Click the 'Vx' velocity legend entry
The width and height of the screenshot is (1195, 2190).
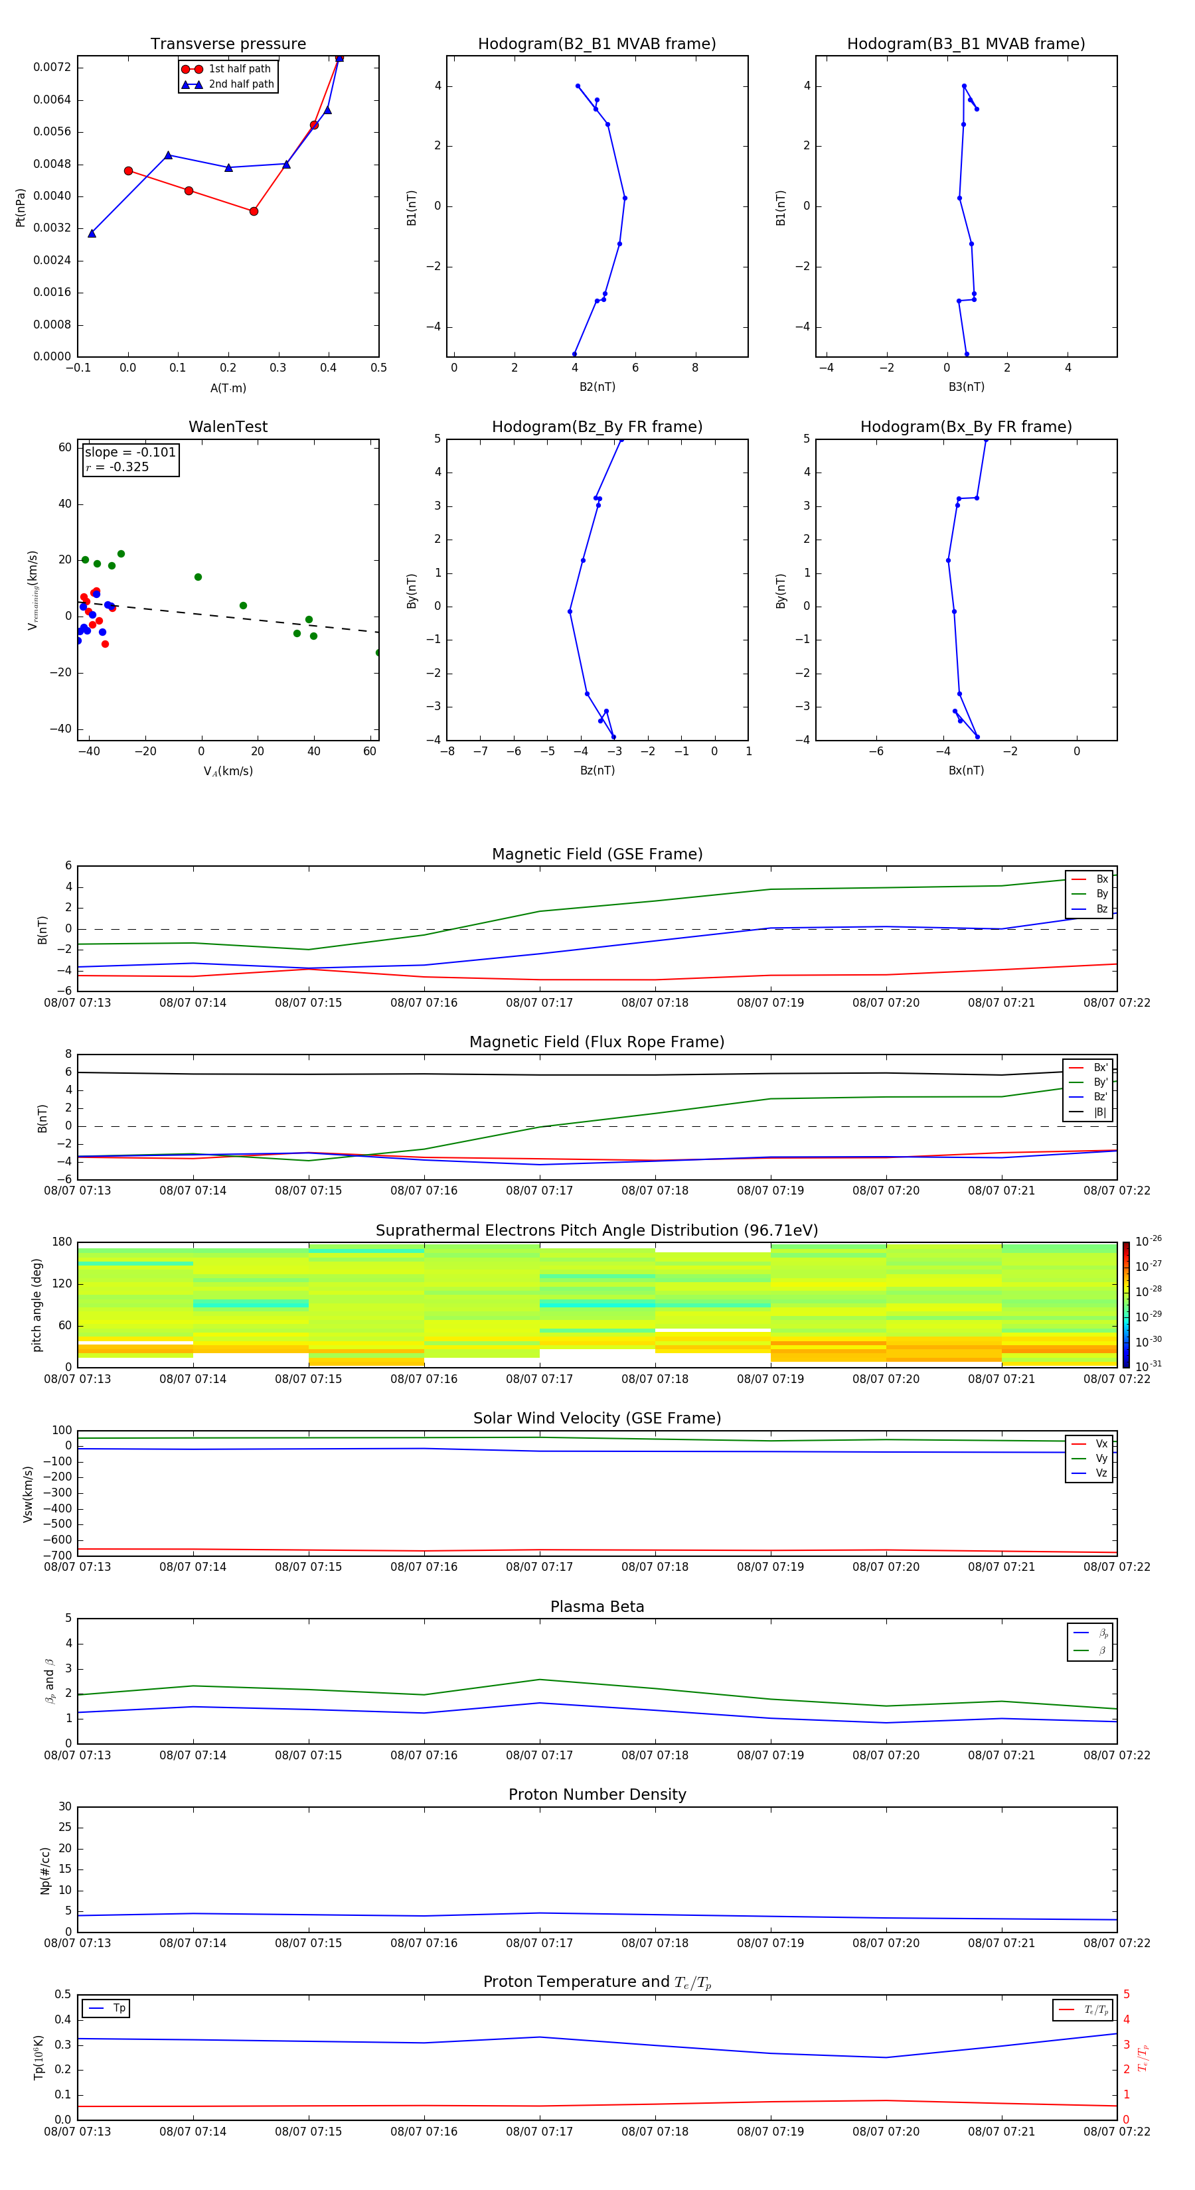[1089, 1443]
